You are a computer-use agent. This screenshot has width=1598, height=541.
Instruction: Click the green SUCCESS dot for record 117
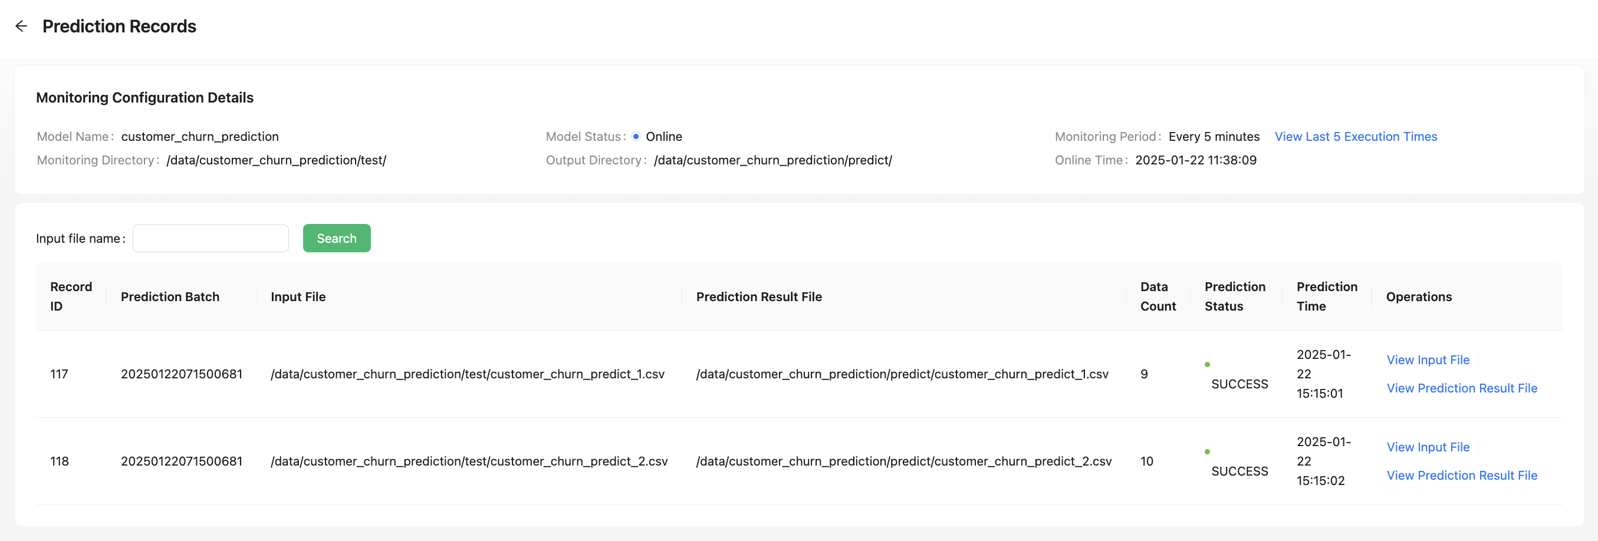click(x=1207, y=364)
